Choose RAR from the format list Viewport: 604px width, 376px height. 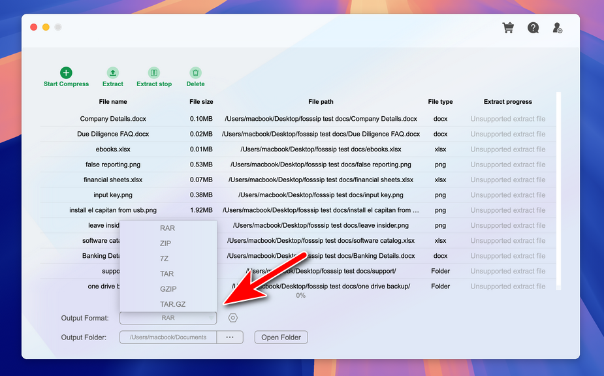point(168,228)
